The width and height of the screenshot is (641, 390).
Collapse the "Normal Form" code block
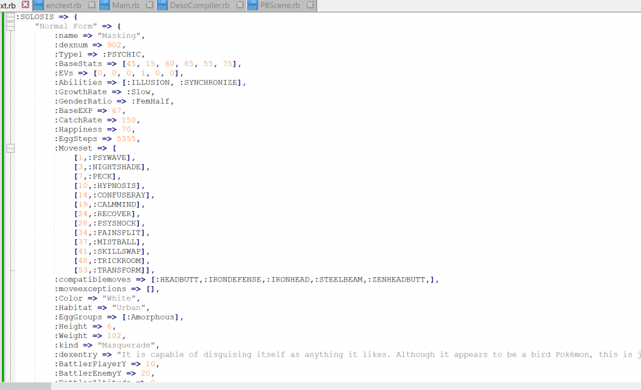point(11,26)
